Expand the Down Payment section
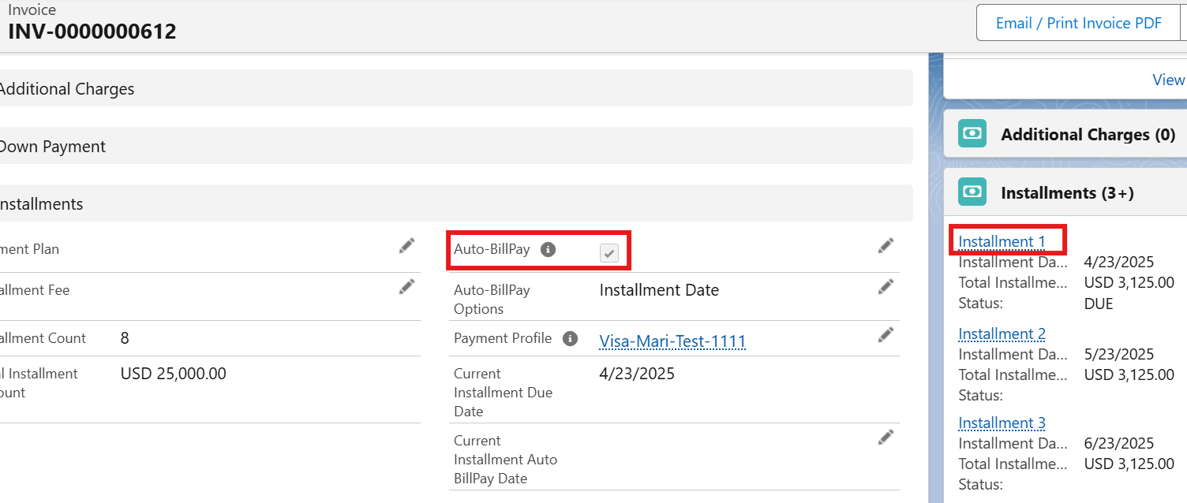 coord(53,147)
